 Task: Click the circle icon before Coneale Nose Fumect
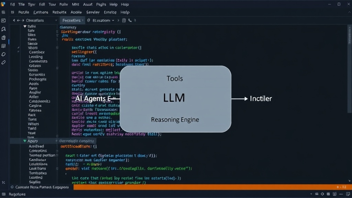12,187
